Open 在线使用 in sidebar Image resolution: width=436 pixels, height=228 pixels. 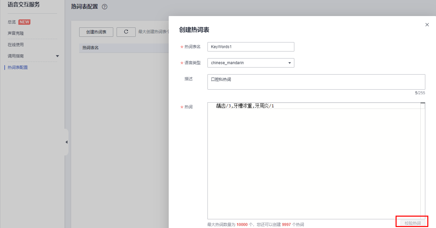[x=16, y=45]
